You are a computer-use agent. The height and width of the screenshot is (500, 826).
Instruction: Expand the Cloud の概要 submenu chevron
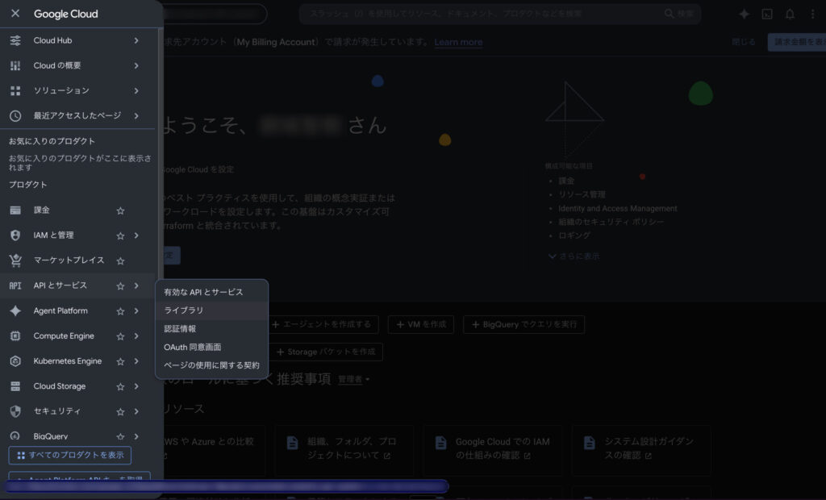tap(136, 65)
